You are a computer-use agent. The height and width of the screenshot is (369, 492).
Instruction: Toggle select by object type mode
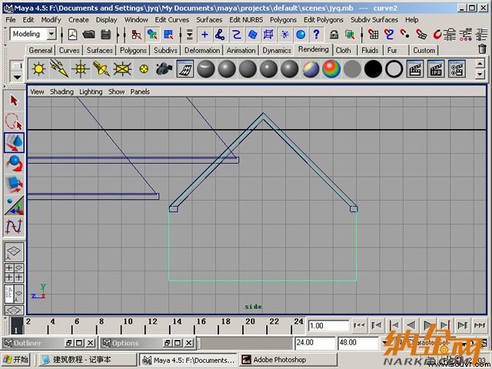click(152, 35)
